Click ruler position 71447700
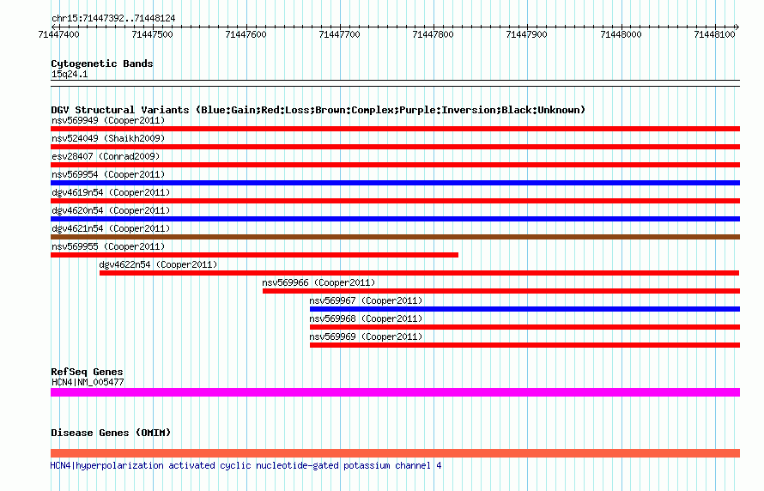764x491 pixels. 340,34
